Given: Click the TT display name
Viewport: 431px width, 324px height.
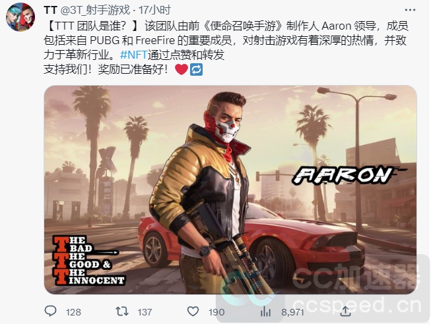Looking at the screenshot, I should [x=50, y=11].
